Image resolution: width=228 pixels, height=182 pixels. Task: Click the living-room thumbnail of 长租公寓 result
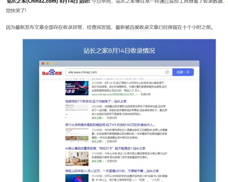click(x=77, y=159)
